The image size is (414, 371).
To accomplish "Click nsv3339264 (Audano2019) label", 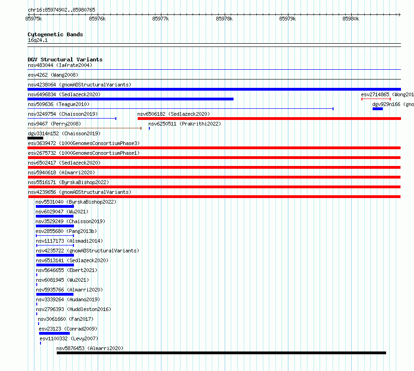I will point(68,299).
